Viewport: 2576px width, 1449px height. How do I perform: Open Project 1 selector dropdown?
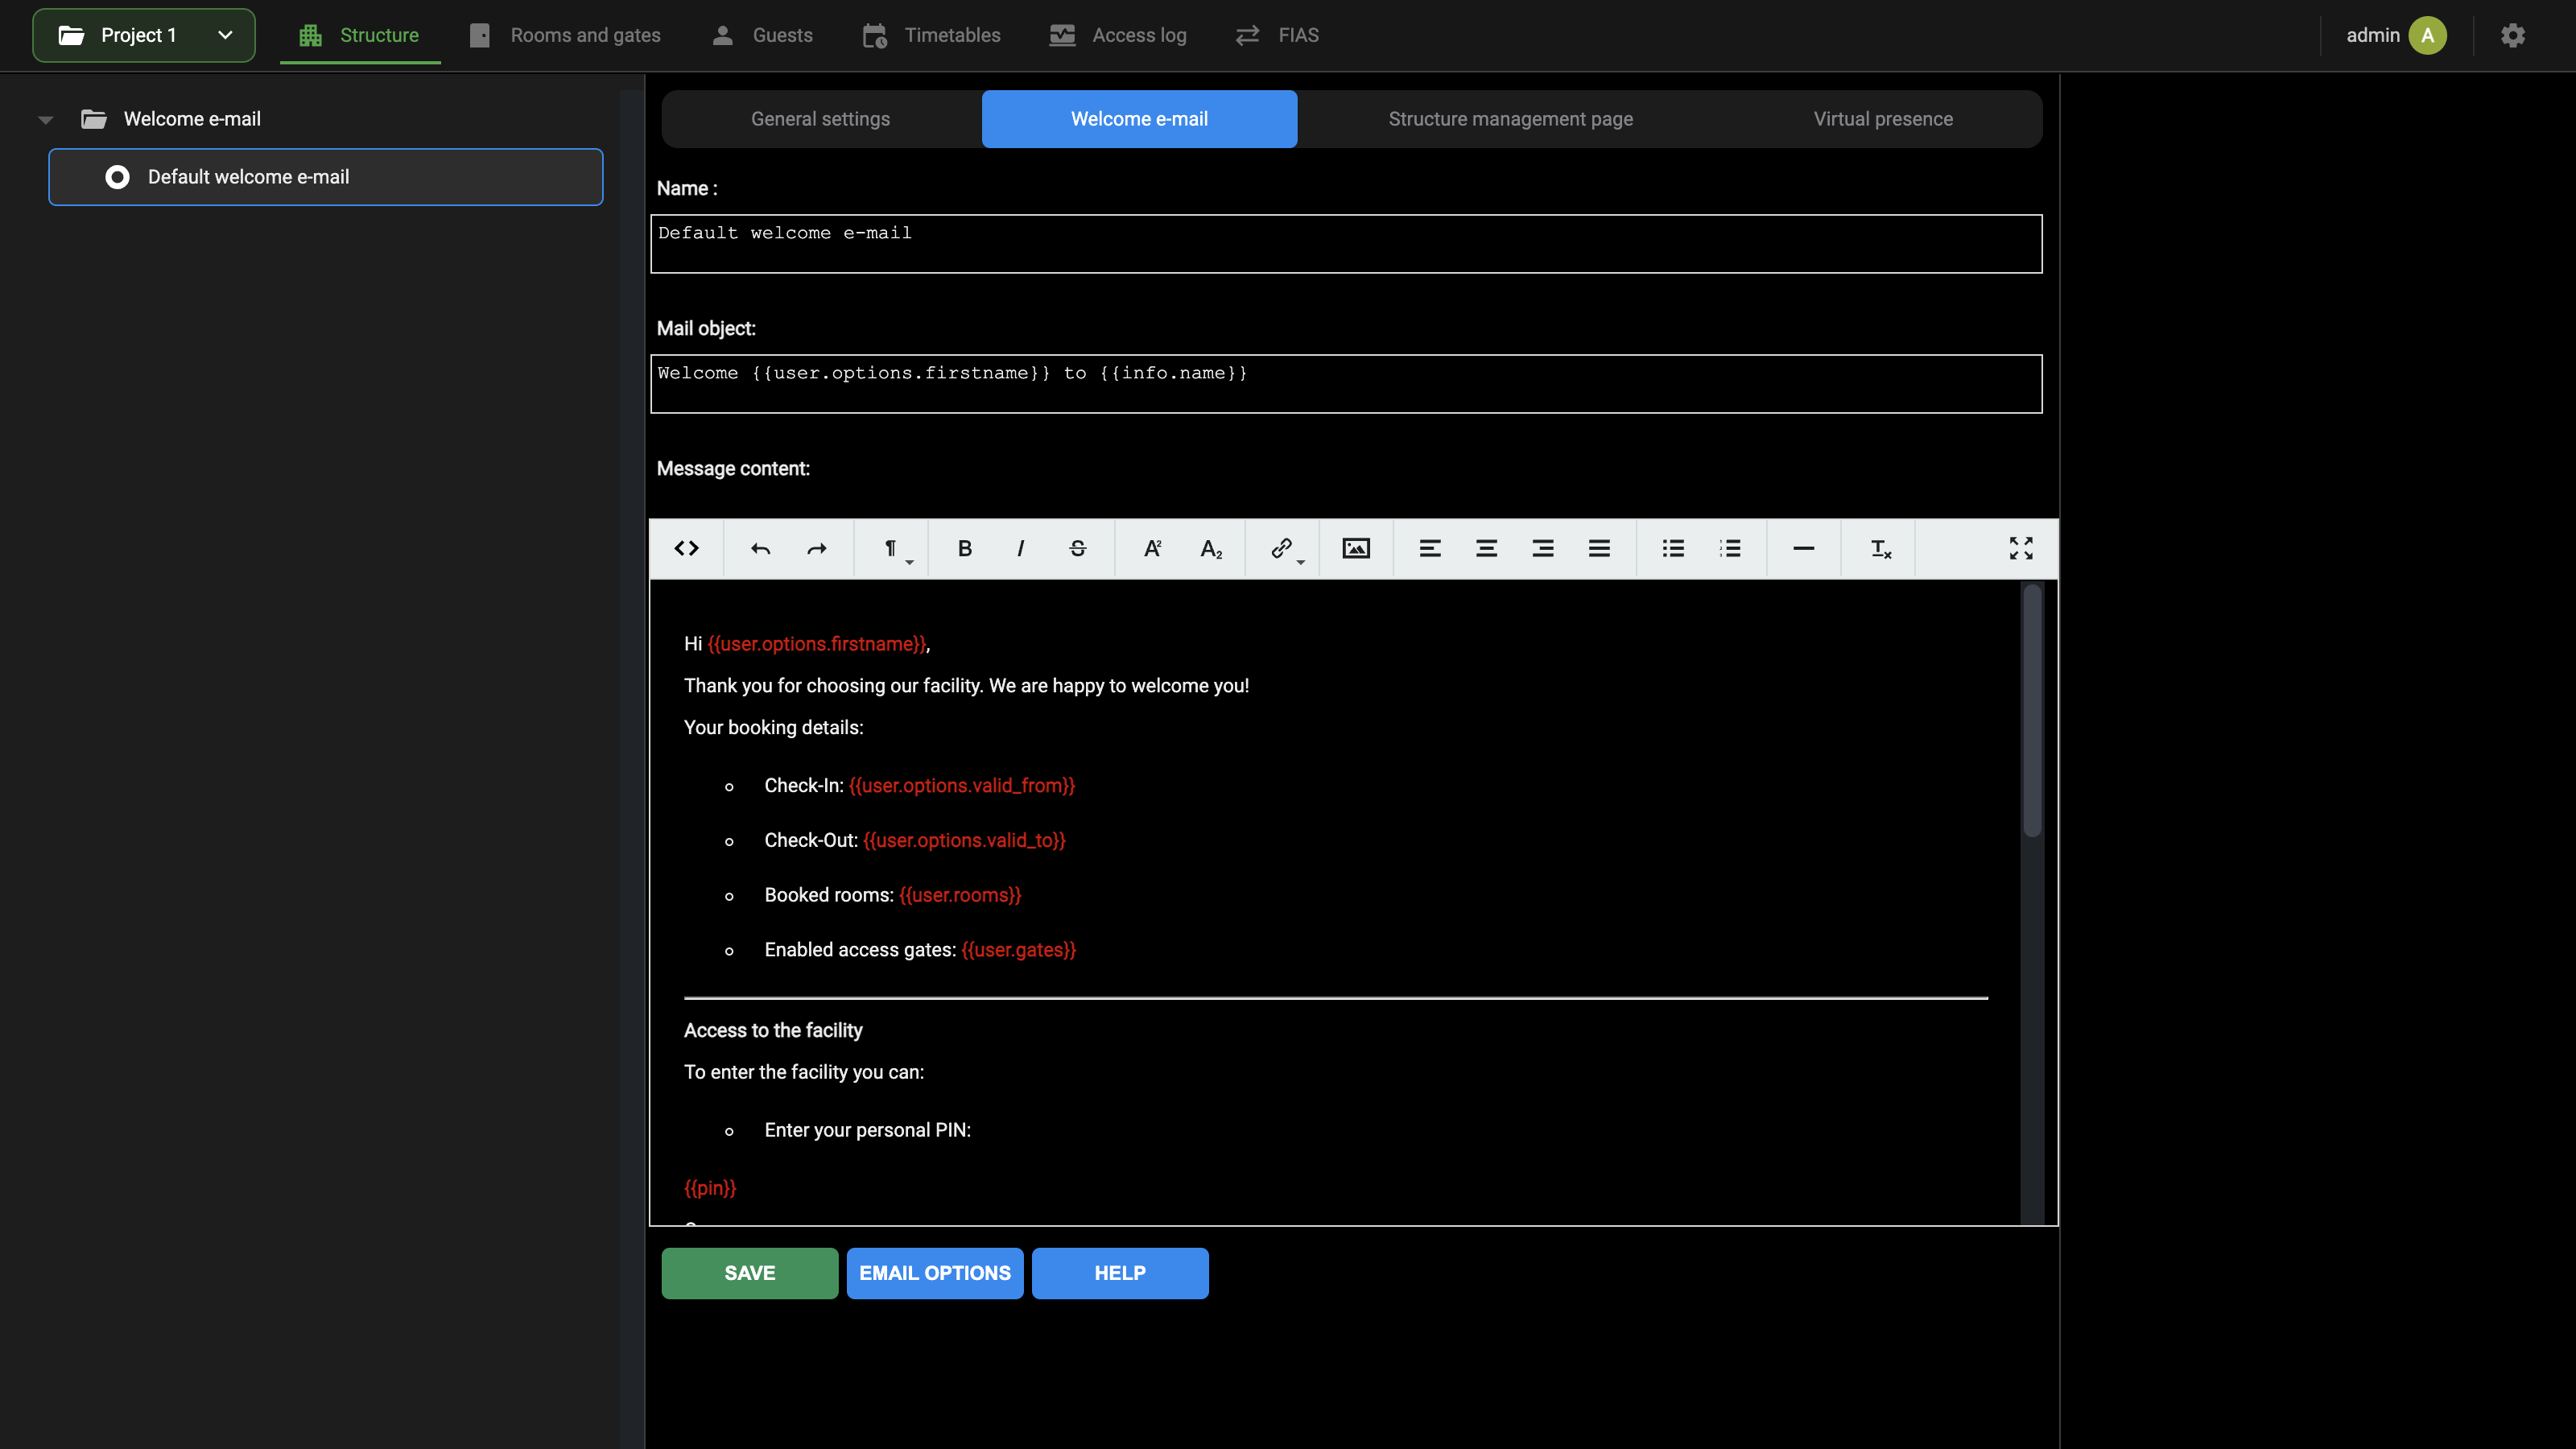coord(144,35)
